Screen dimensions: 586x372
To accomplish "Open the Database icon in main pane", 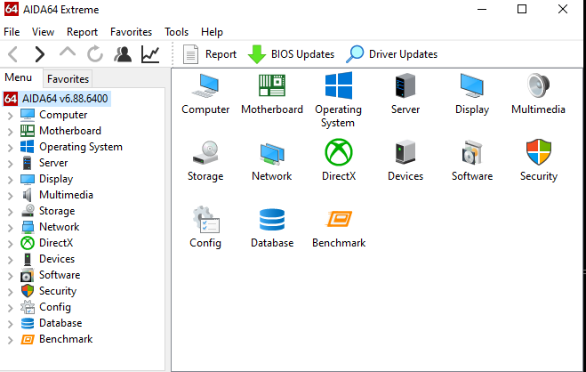I will [x=272, y=220].
